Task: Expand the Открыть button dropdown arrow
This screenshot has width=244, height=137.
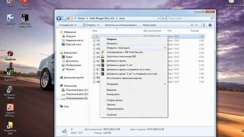Action: [x=98, y=25]
